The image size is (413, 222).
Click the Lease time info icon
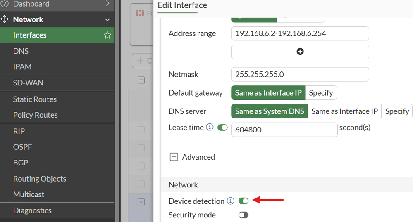(x=210, y=128)
